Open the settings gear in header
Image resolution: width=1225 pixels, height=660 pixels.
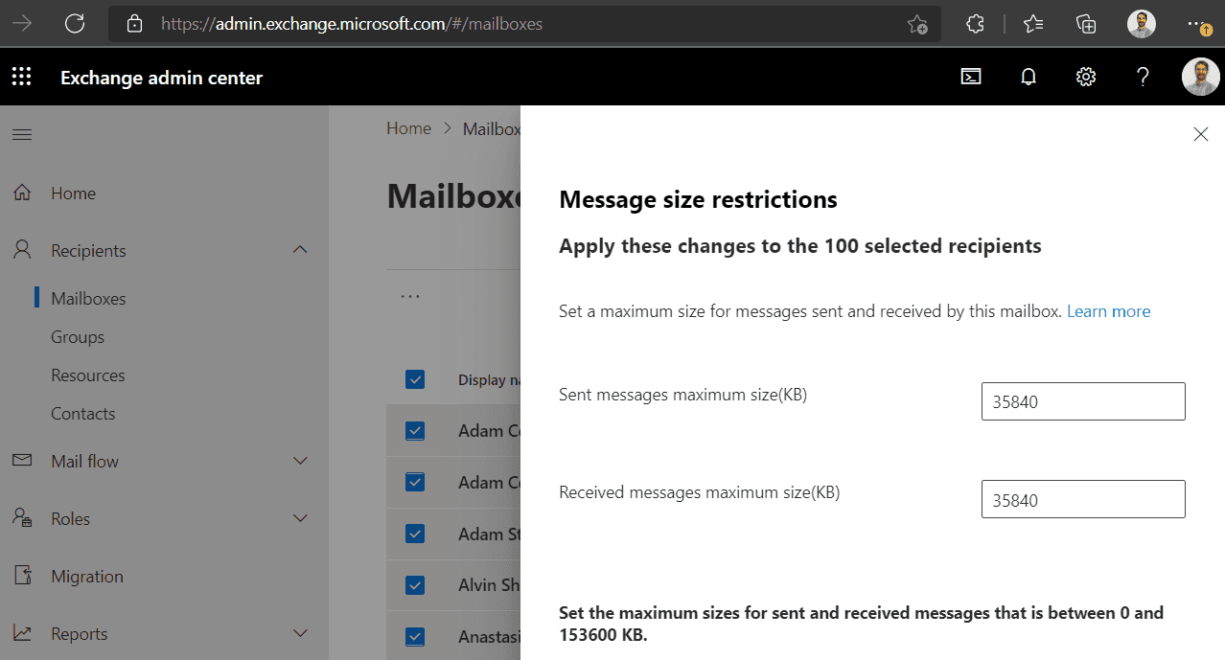pyautogui.click(x=1086, y=78)
